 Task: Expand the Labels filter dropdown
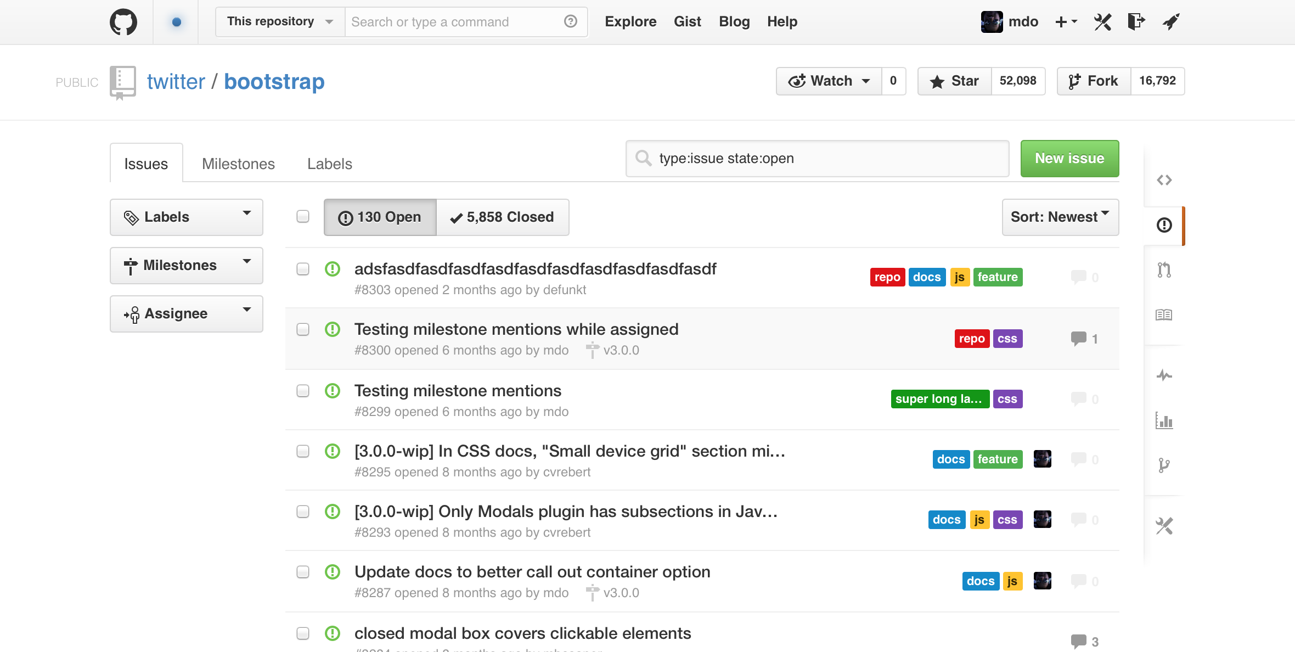click(x=187, y=217)
